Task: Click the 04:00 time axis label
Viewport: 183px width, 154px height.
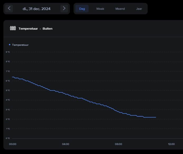Action: pyautogui.click(x=66, y=144)
